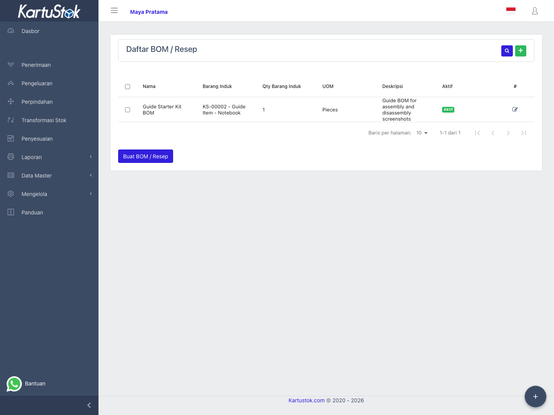The height and width of the screenshot is (415, 554).
Task: Click the 'Pieces' UOM cell
Action: point(330,110)
